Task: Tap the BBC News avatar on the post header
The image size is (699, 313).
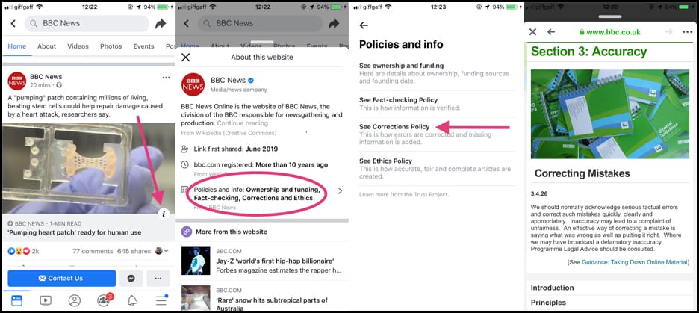Action: pos(17,81)
